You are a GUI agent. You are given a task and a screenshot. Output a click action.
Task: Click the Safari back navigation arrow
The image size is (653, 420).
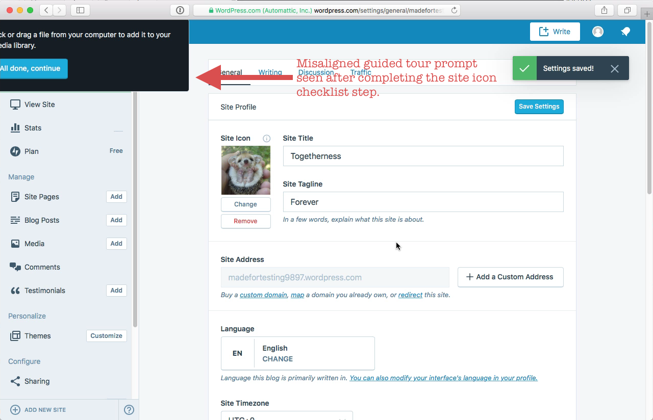pos(46,10)
